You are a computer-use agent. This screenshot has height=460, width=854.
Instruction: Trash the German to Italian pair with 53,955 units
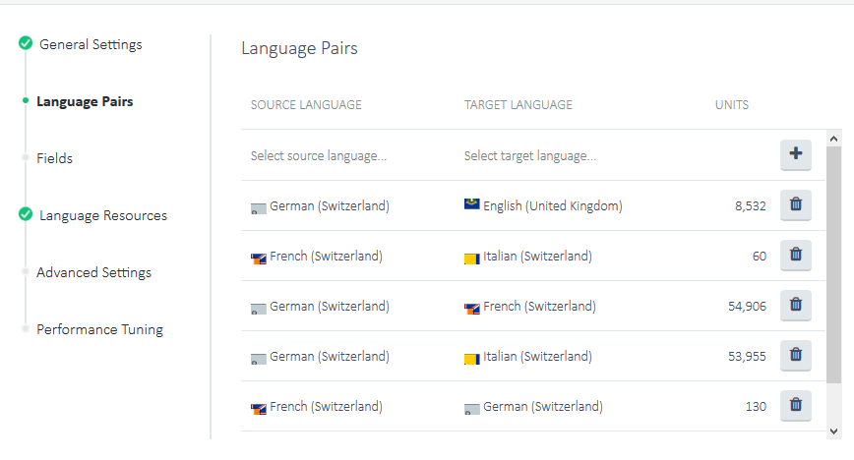pos(795,356)
